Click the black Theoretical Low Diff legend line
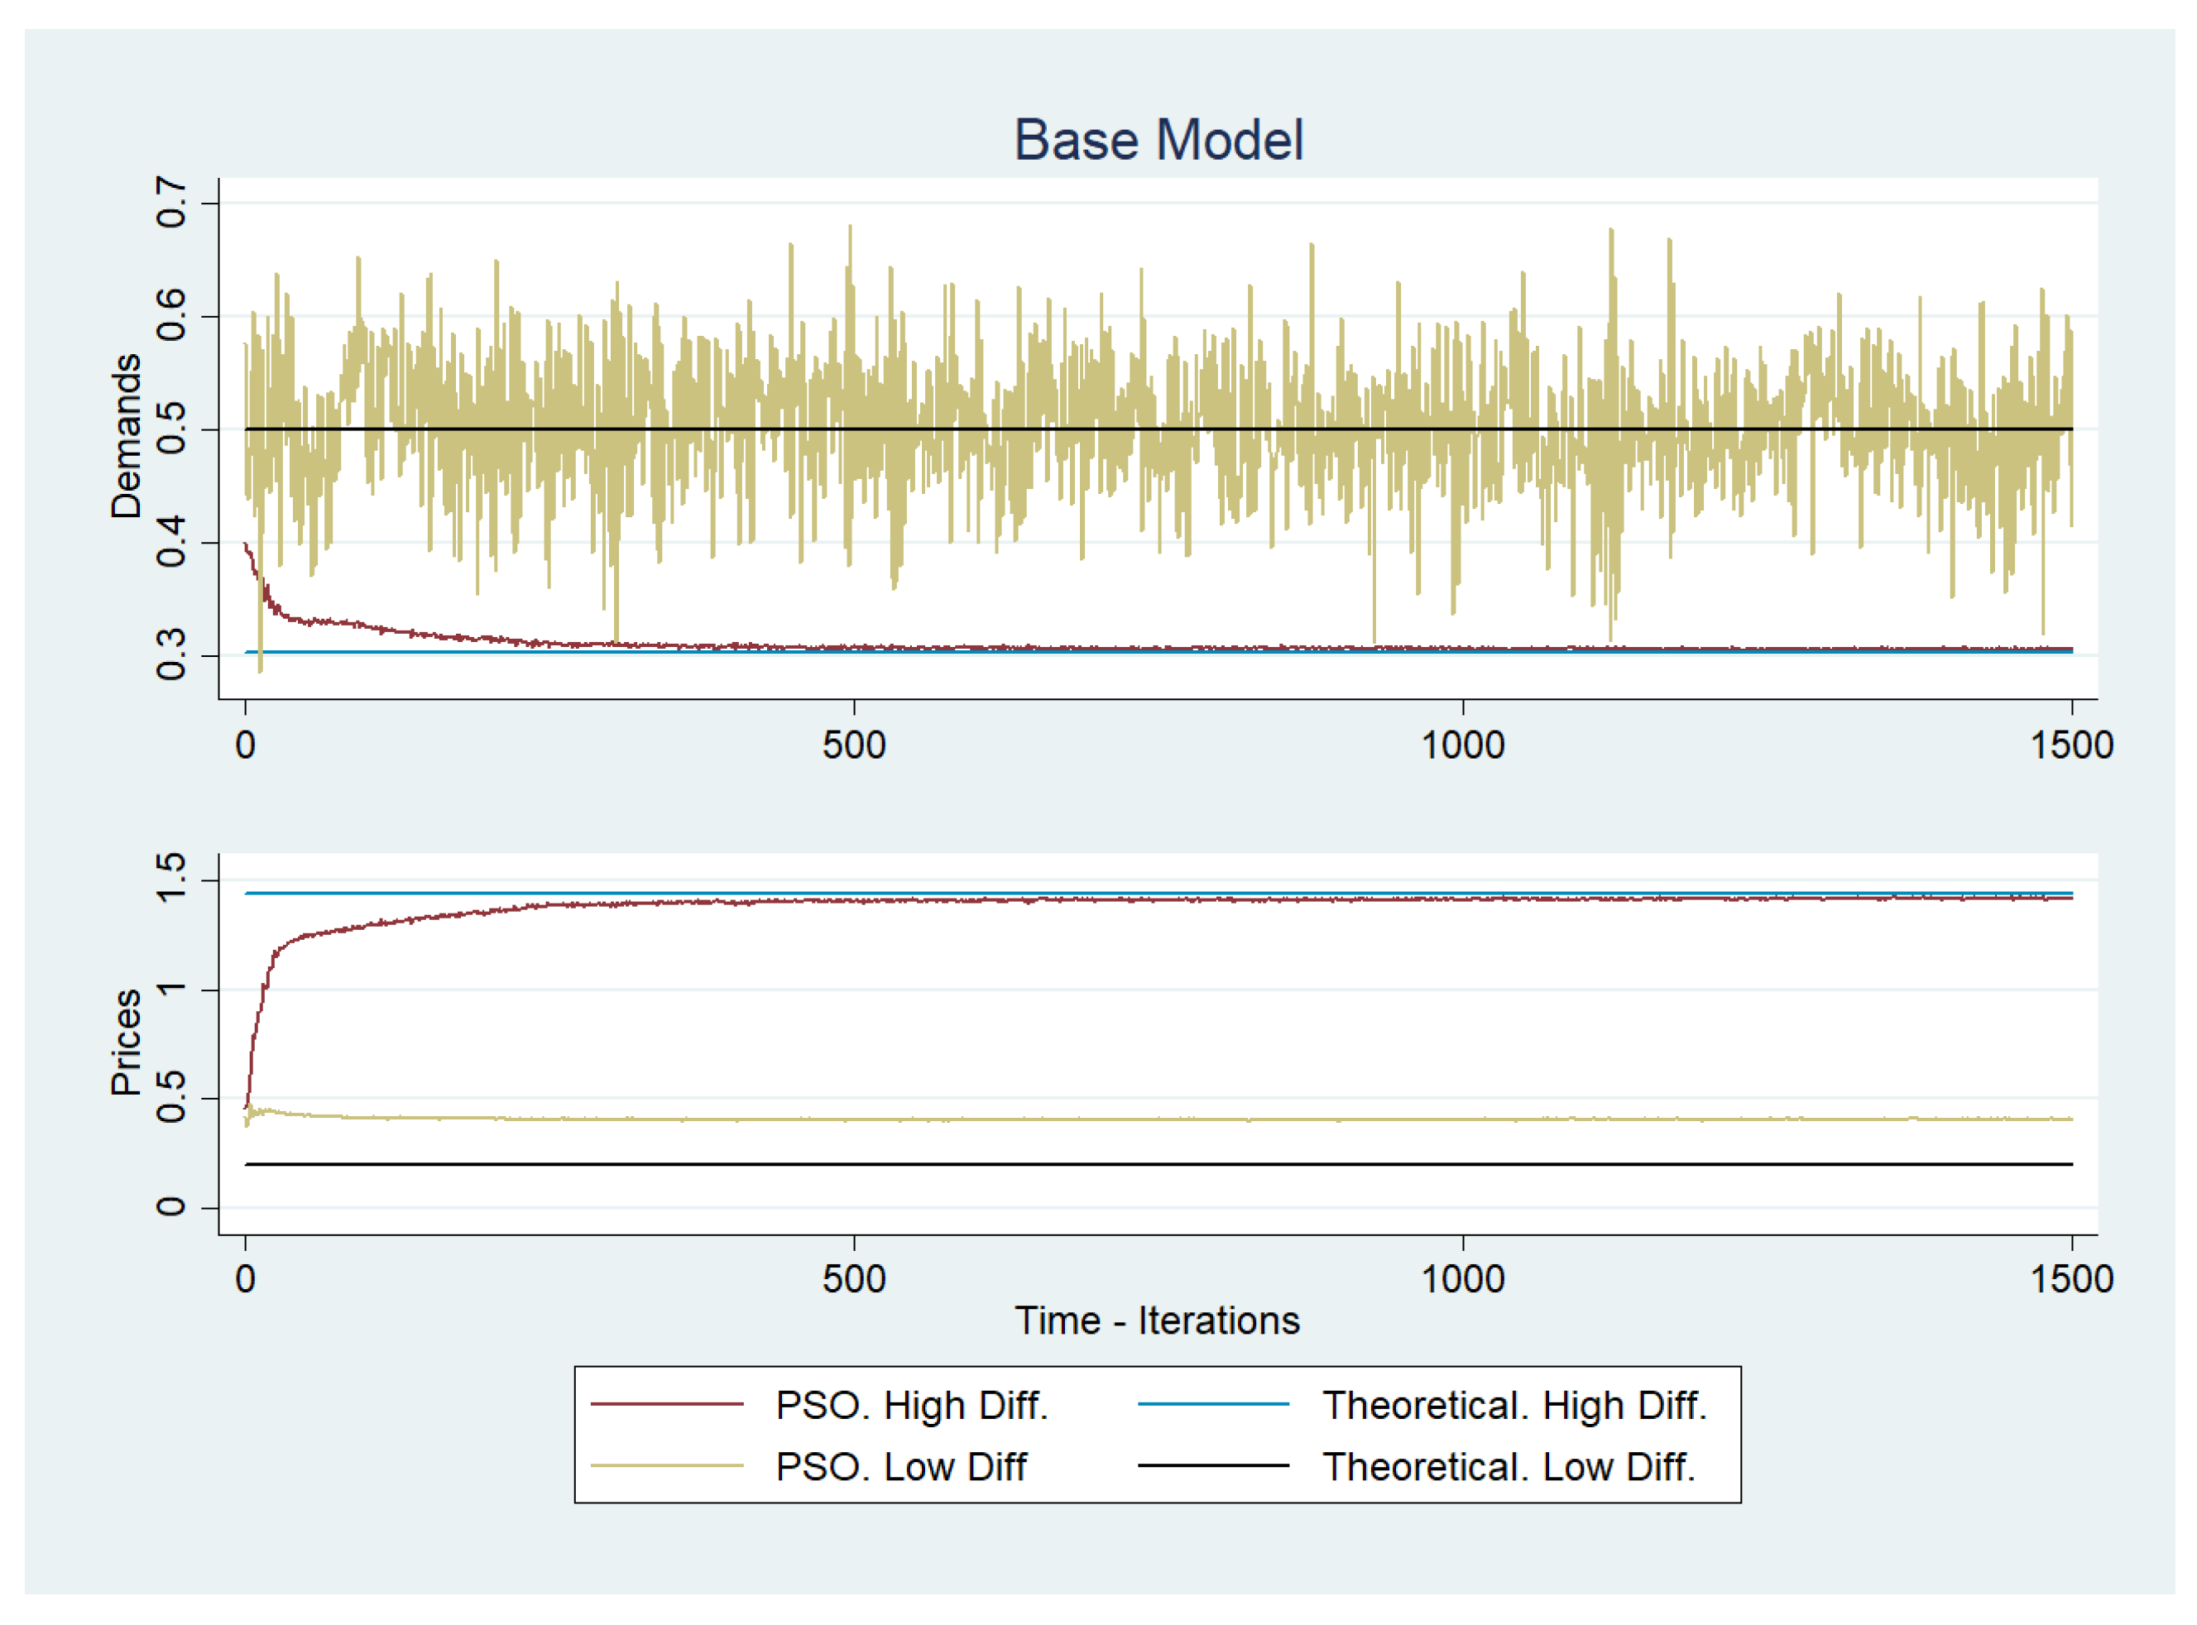This screenshot has height=1625, width=2197. tap(1213, 1465)
